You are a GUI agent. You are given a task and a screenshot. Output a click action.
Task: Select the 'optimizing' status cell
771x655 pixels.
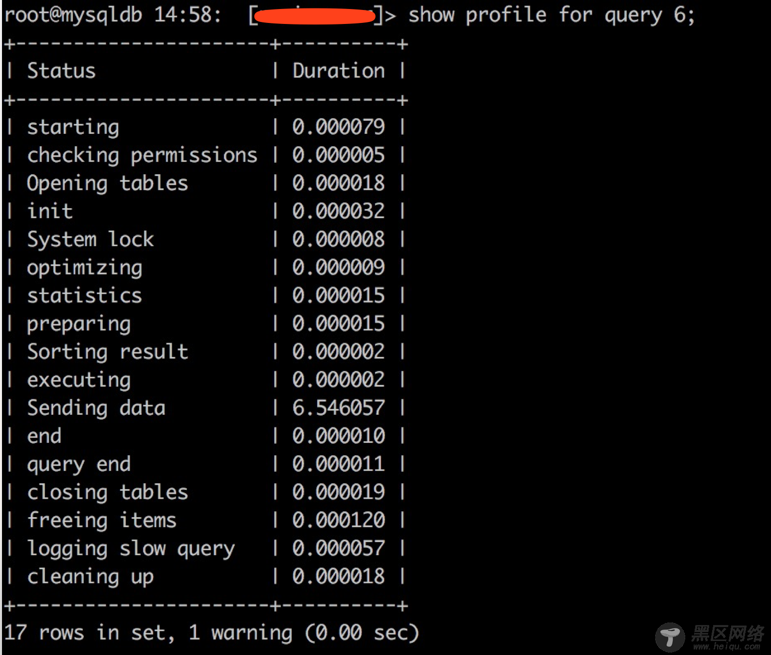point(85,268)
